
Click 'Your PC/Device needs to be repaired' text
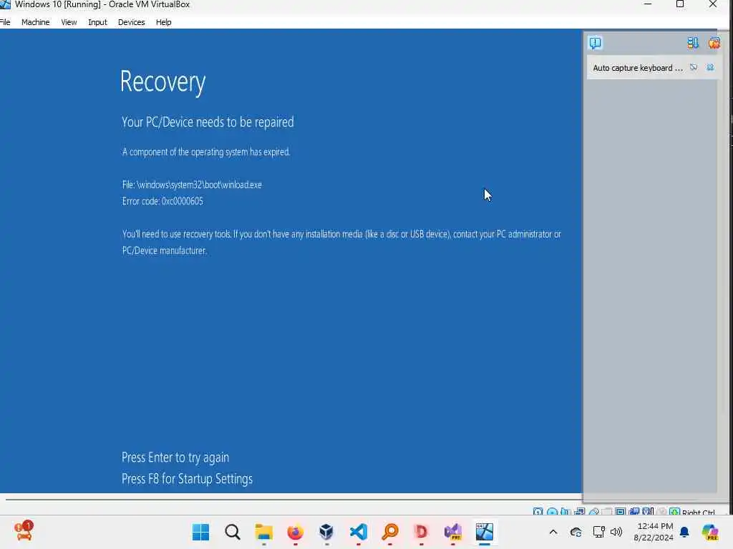click(x=208, y=122)
